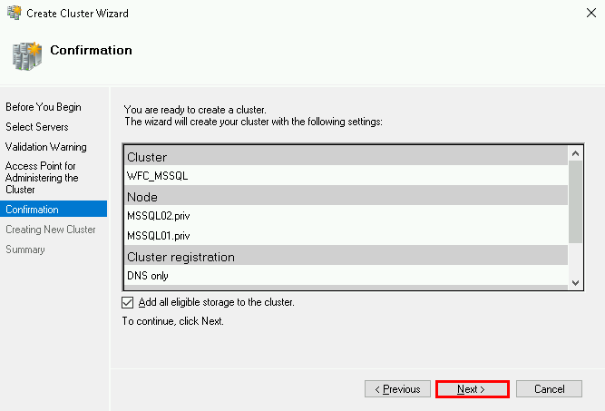Viewport: 605px width, 411px height.
Task: Toggle 'Add all eligible storage to the cluster' checkbox
Action: [x=127, y=302]
